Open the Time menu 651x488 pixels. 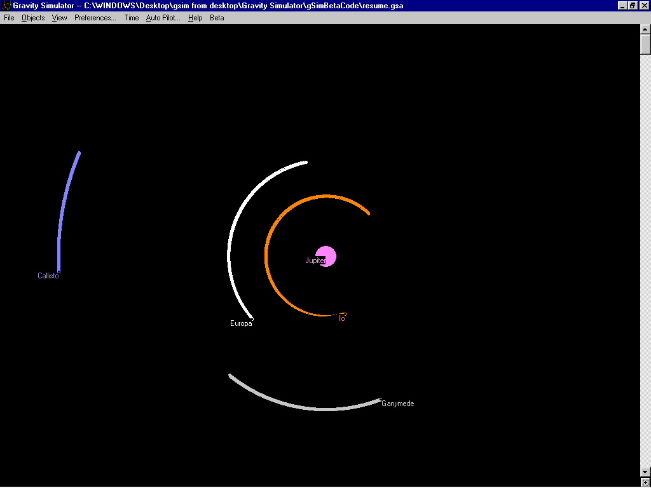pos(132,18)
